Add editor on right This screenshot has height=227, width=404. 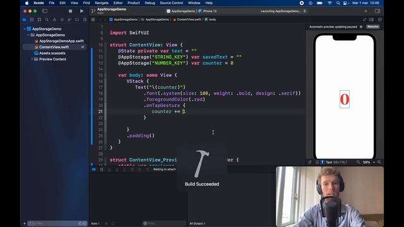point(380,20)
